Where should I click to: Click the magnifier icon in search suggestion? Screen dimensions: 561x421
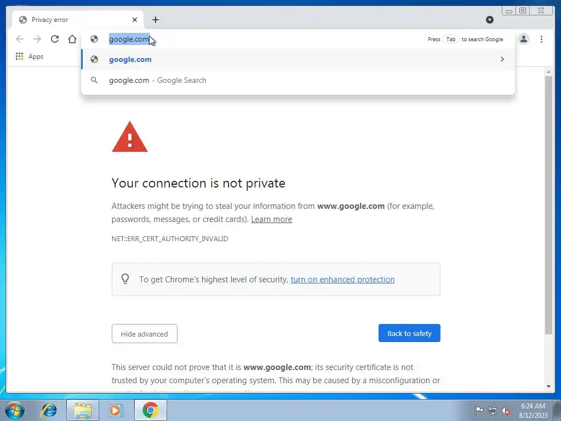point(94,80)
